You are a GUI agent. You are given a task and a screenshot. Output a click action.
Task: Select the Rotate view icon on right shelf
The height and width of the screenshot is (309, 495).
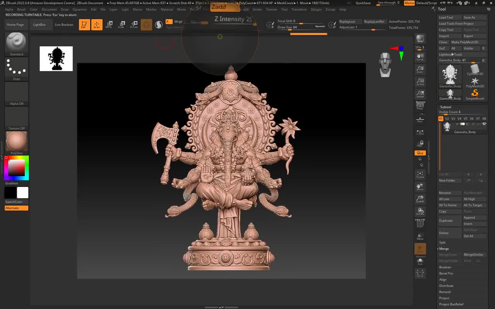pyautogui.click(x=420, y=211)
